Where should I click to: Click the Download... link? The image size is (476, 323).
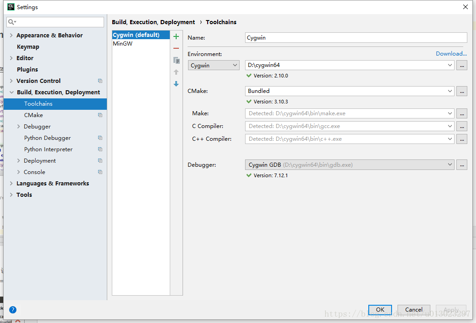(451, 54)
